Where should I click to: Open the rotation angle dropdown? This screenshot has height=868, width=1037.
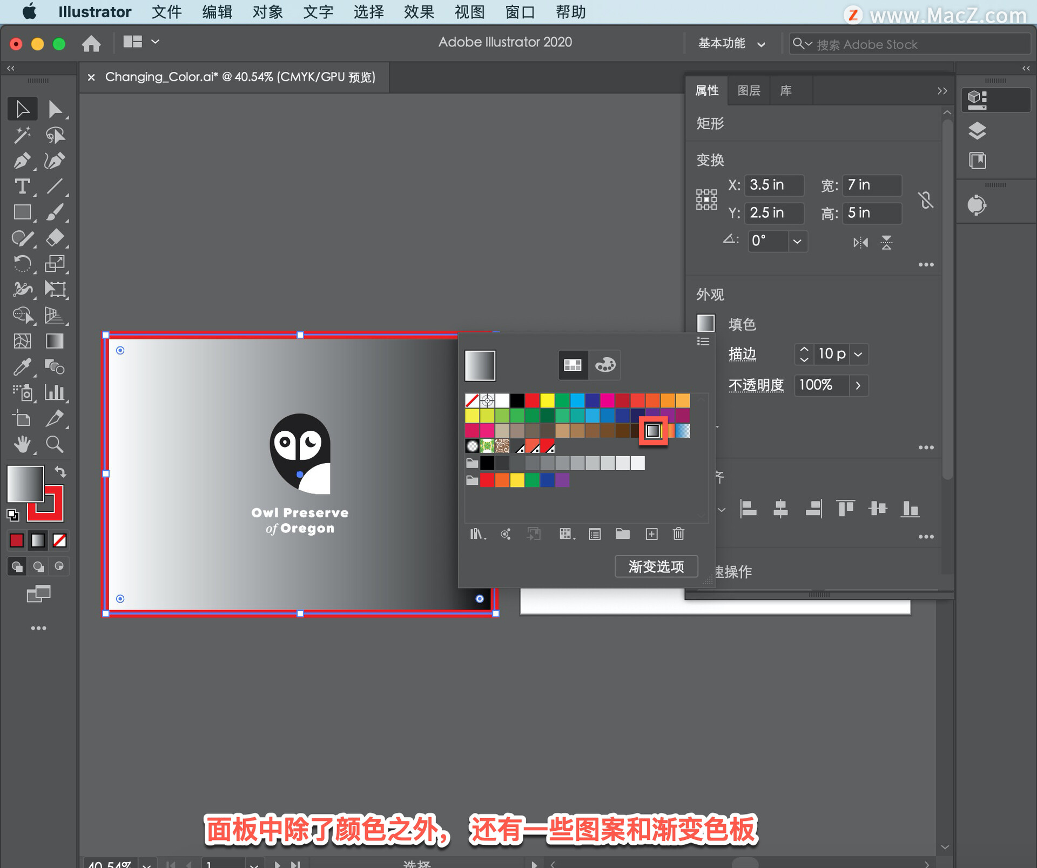click(797, 241)
